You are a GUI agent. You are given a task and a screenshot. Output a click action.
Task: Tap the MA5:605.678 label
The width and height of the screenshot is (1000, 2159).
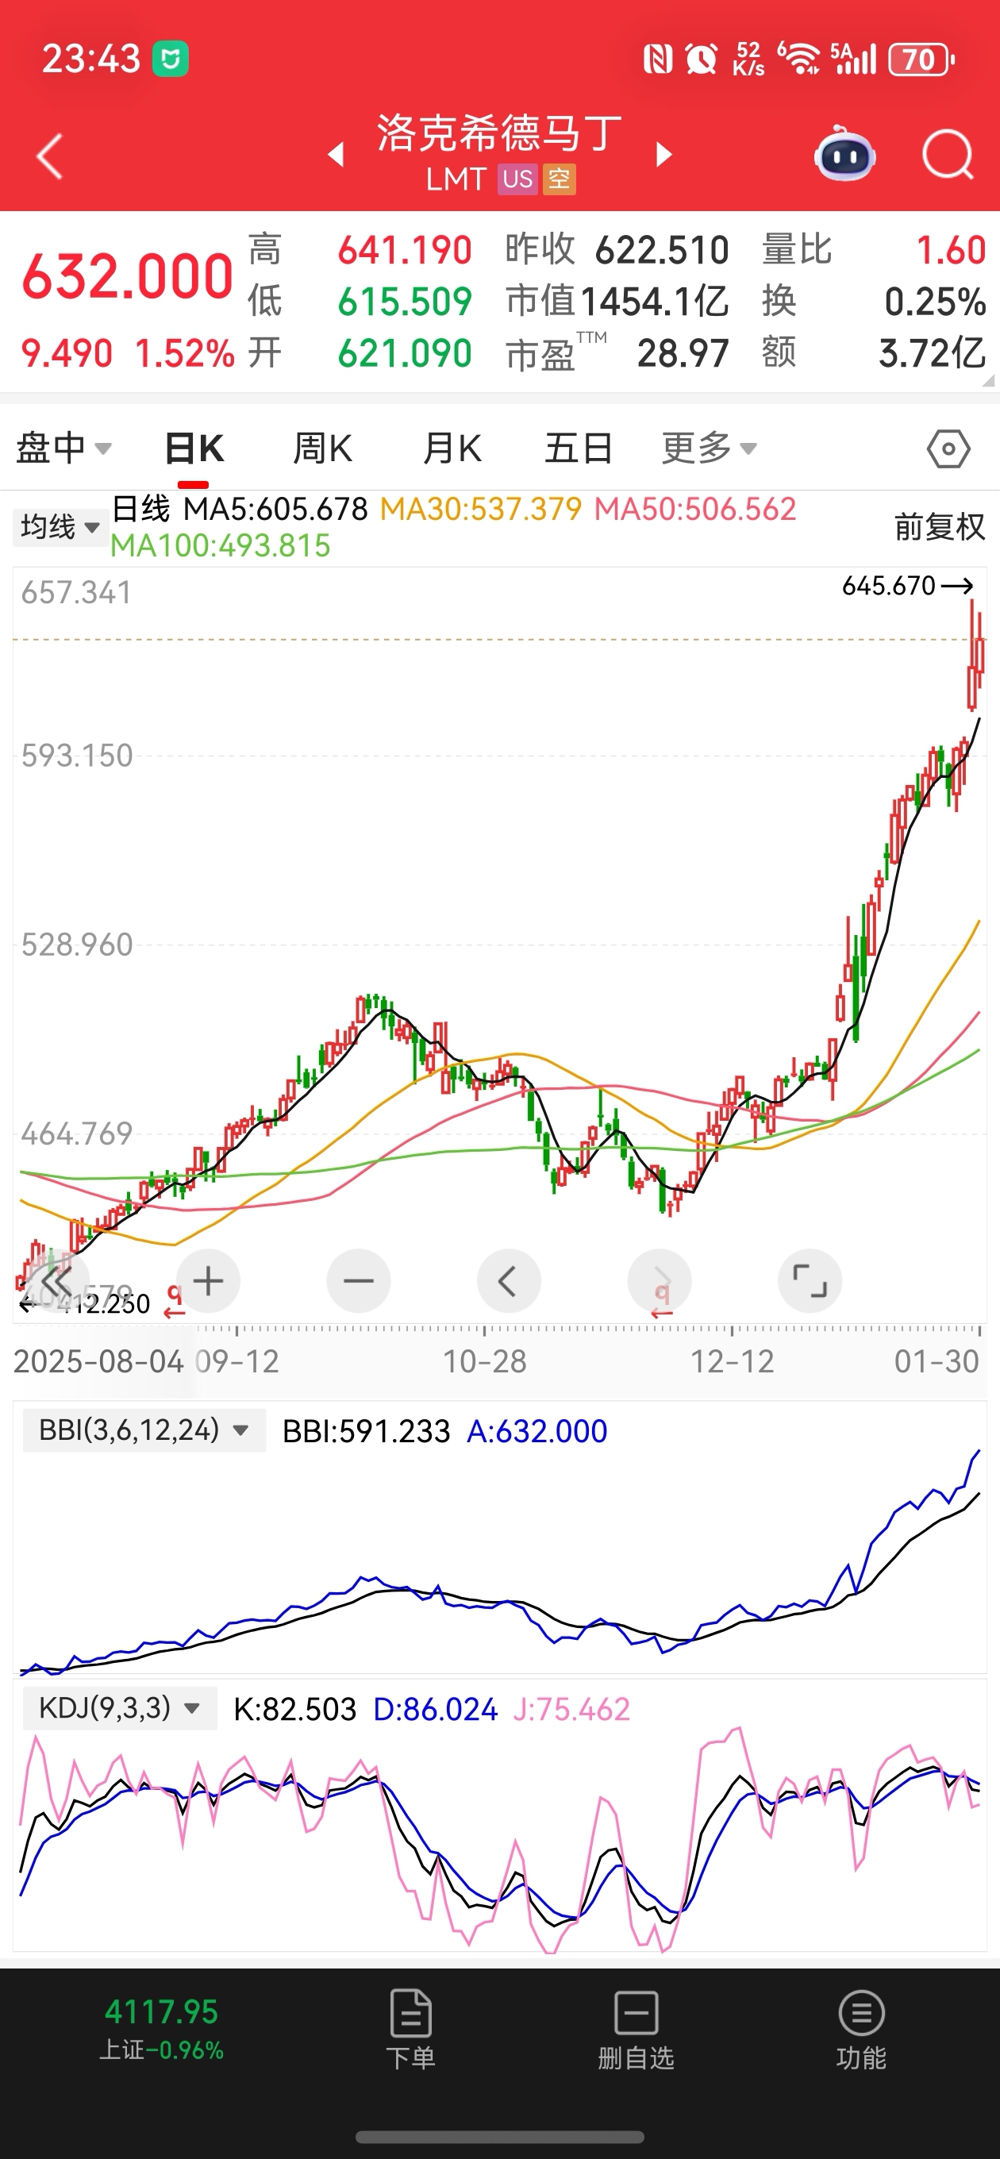275,509
